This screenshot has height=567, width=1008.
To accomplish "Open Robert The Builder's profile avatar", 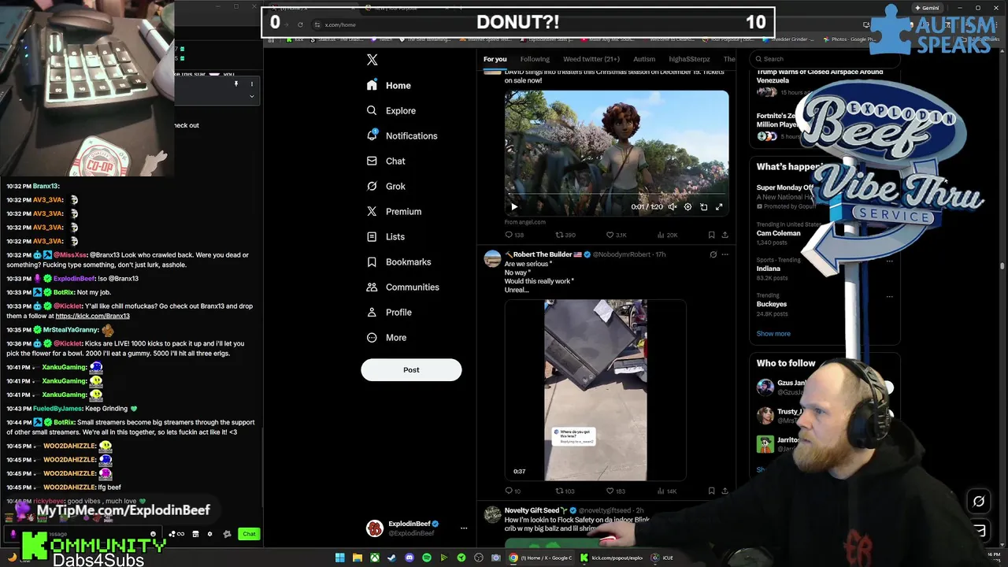I will pos(492,259).
